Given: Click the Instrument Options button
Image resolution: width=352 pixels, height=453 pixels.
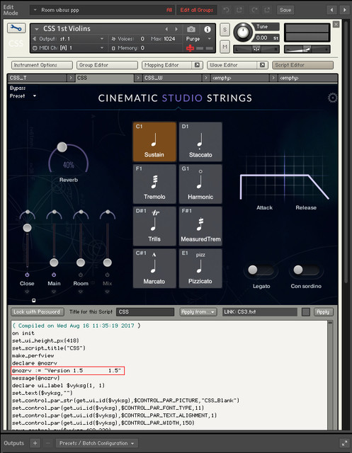Looking at the screenshot, I should 42,65.
